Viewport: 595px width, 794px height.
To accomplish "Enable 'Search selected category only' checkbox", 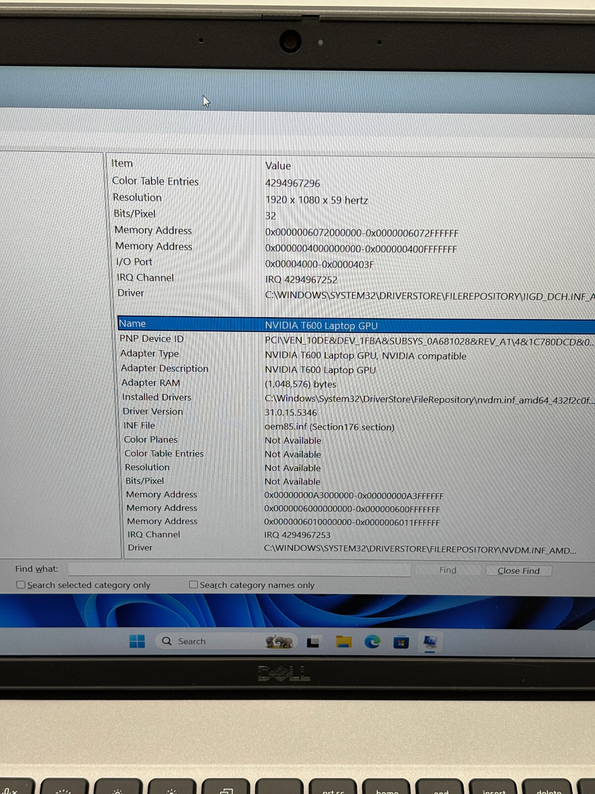I will [x=21, y=585].
